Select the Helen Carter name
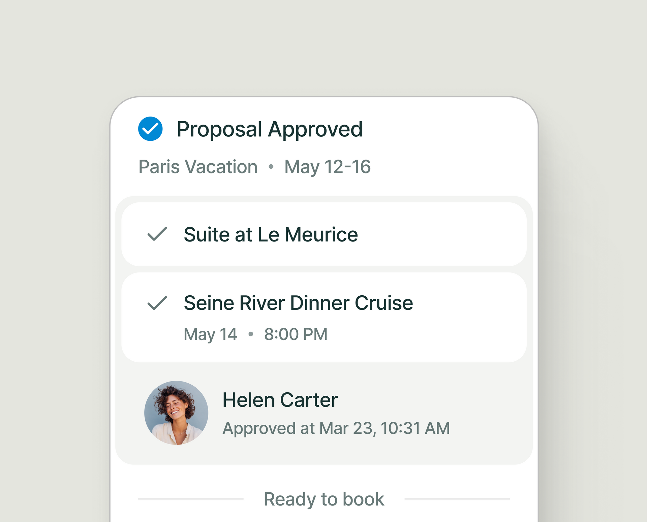The width and height of the screenshot is (647, 522). click(x=280, y=400)
